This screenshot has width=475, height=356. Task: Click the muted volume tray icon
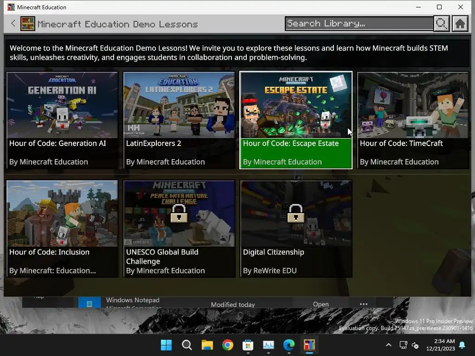coord(415,345)
